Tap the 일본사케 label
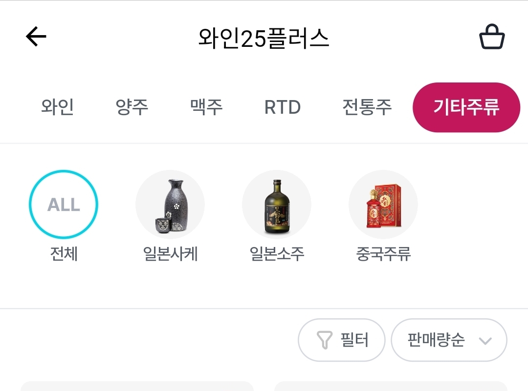The width and height of the screenshot is (528, 391). point(170,254)
